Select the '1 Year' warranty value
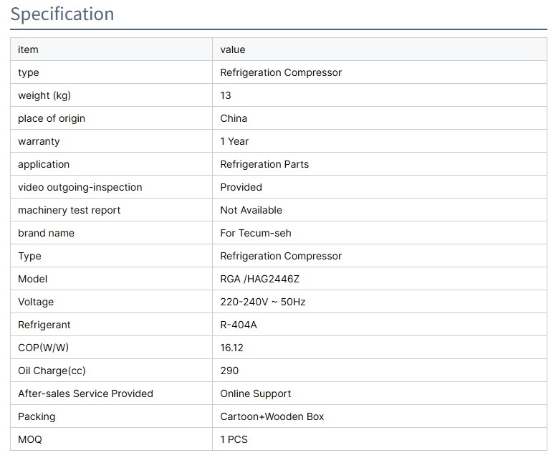556x458 pixels. [234, 141]
